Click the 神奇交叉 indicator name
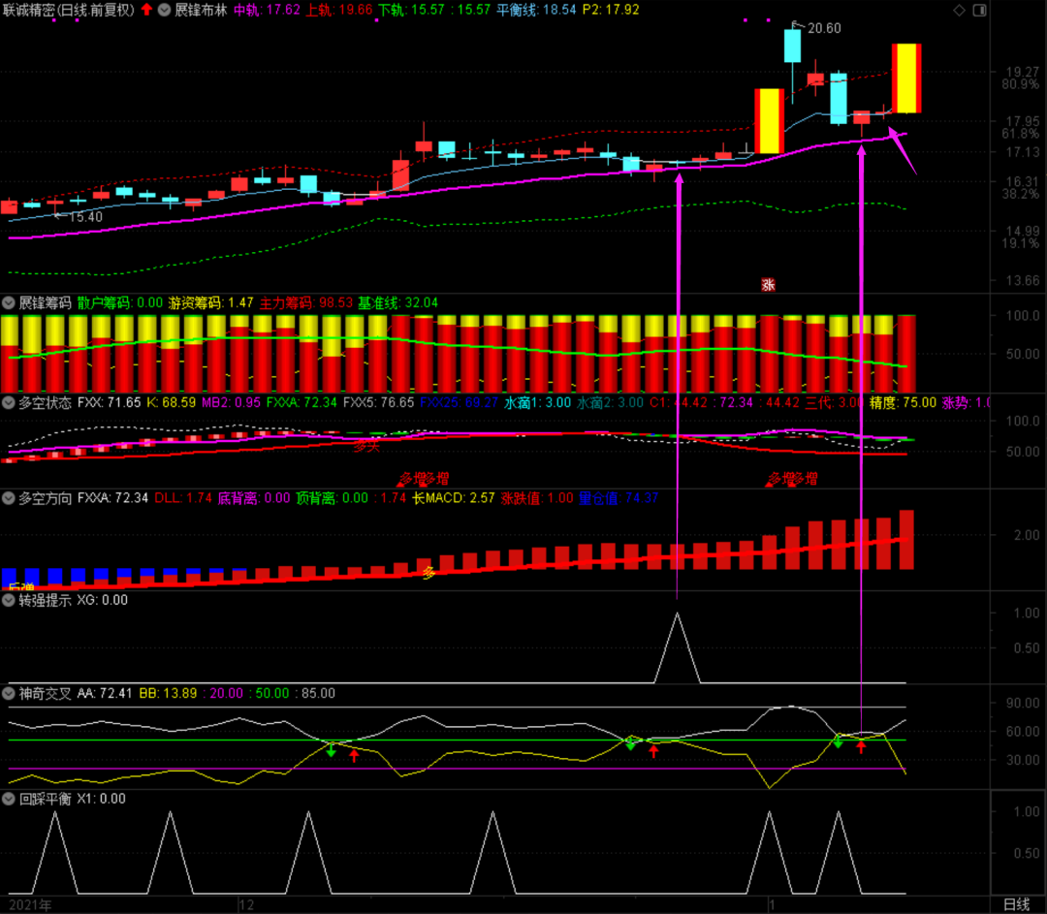The image size is (1047, 914). tap(45, 693)
